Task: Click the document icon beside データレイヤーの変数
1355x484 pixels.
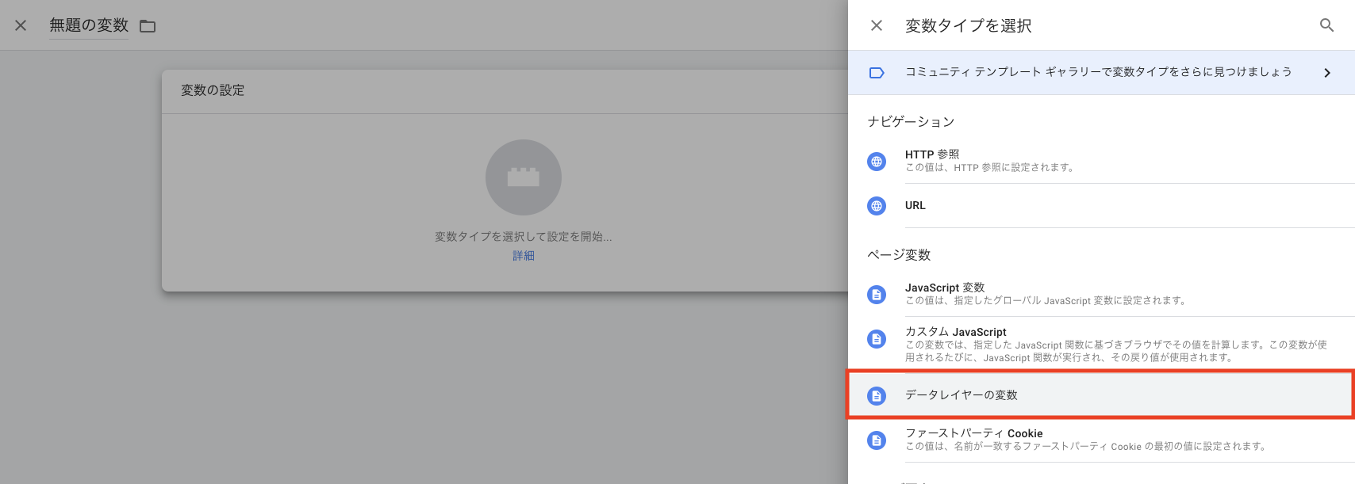Action: (x=877, y=395)
